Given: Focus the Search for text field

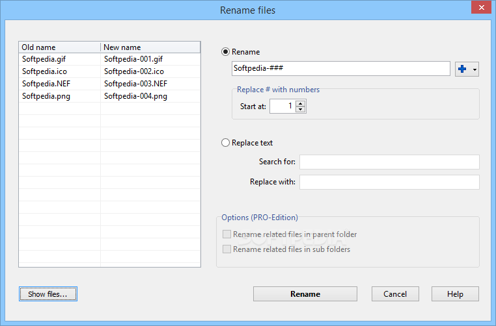Looking at the screenshot, I should click(389, 162).
